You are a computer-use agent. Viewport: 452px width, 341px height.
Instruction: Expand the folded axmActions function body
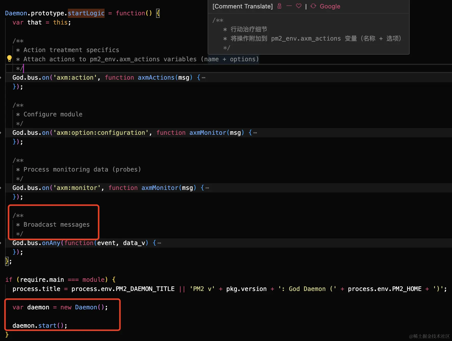[x=204, y=78]
